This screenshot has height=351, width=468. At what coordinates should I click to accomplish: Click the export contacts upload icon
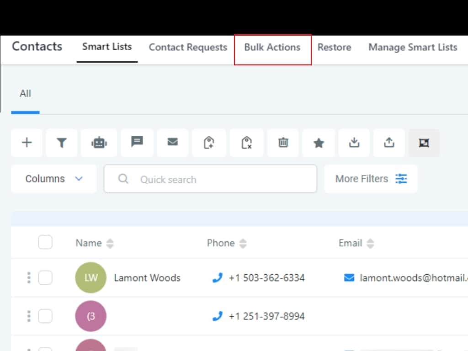click(389, 143)
